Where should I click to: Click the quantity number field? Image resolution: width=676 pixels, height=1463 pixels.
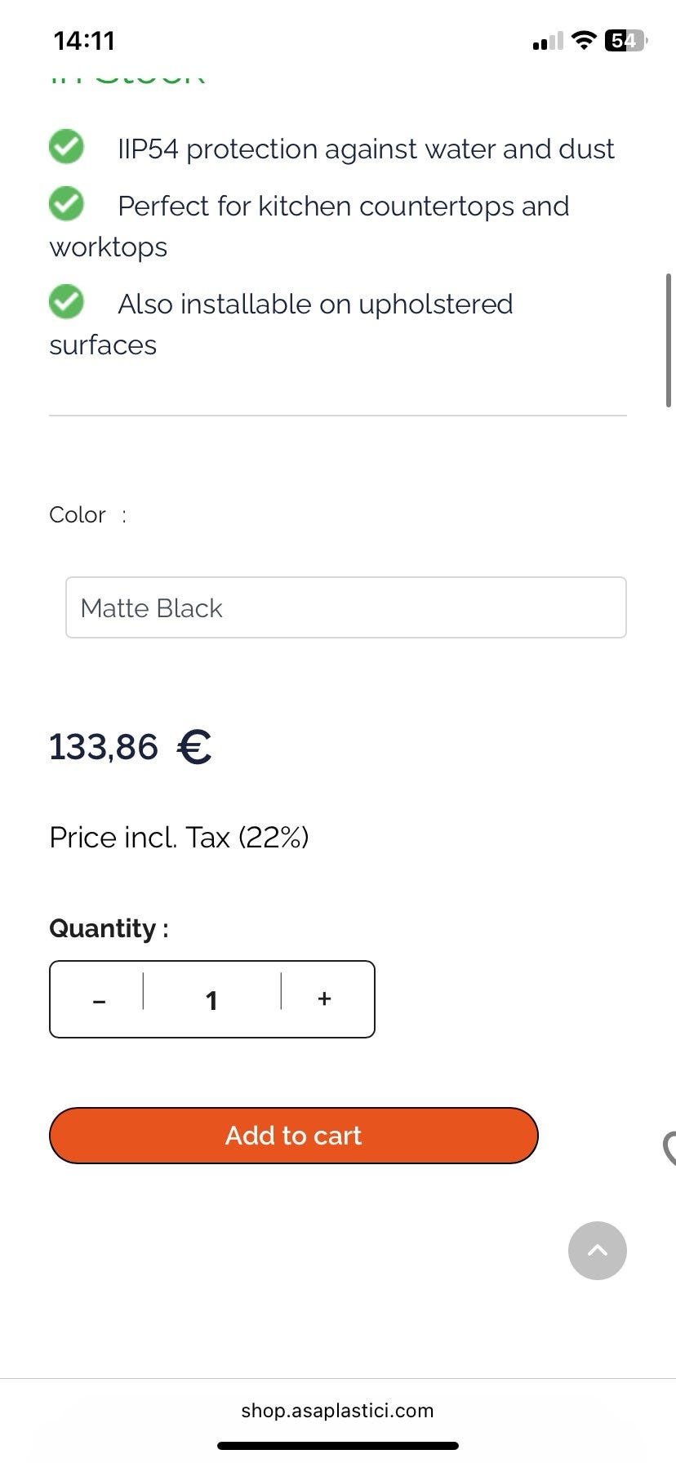[x=211, y=1000]
